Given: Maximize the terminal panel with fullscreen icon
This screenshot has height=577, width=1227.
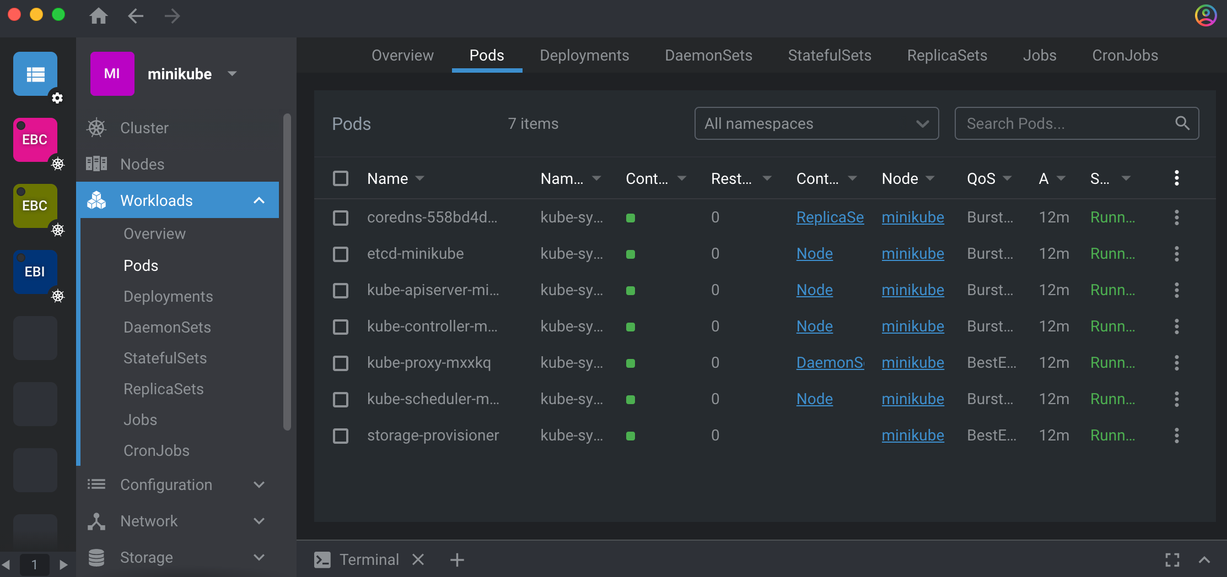Looking at the screenshot, I should click(x=1172, y=560).
